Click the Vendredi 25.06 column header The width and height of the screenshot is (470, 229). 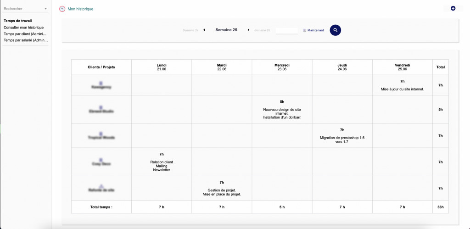pyautogui.click(x=402, y=67)
